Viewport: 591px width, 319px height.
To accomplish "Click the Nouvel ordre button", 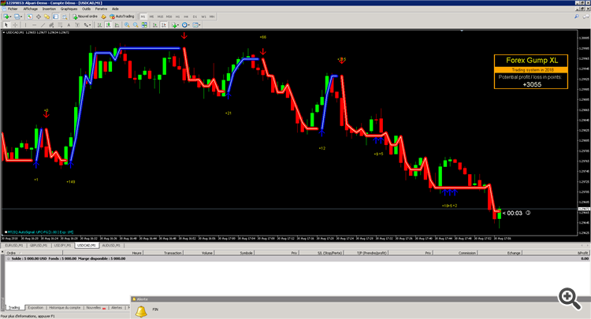I will pos(85,17).
